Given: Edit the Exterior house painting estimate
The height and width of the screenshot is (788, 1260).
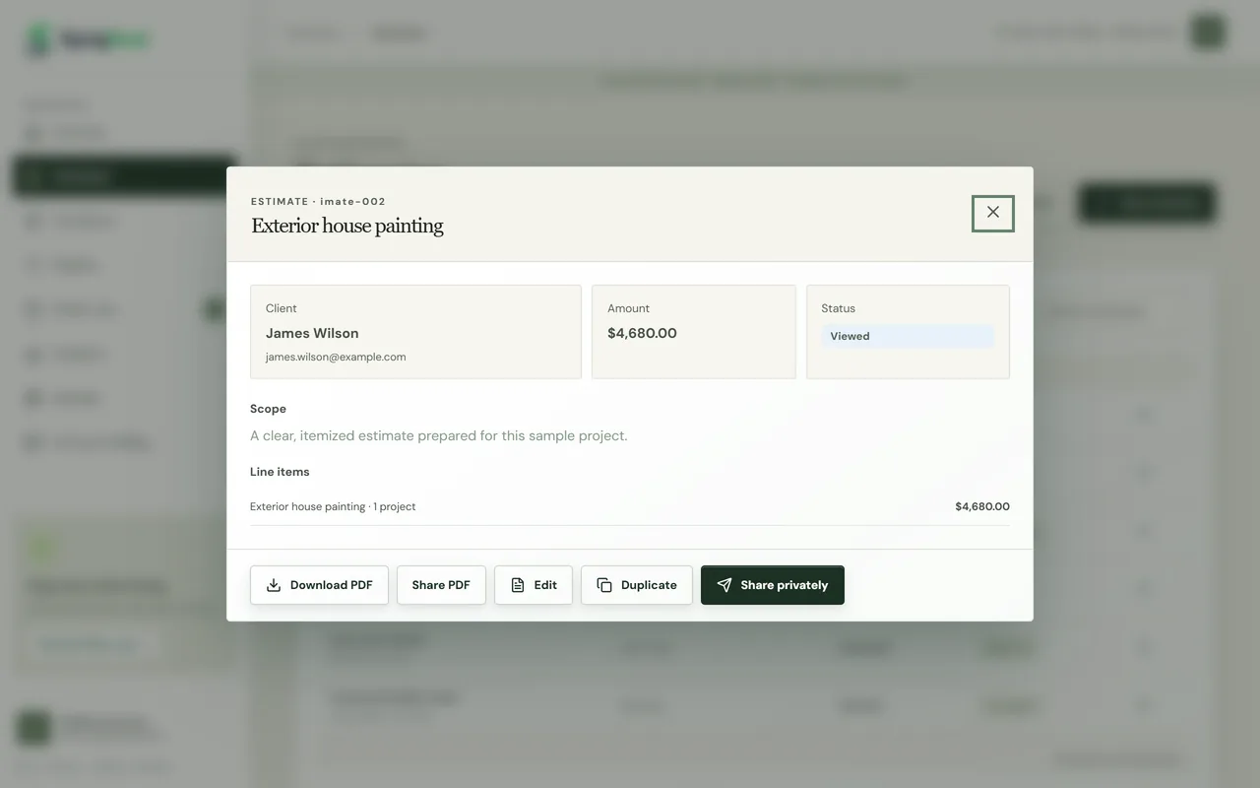Looking at the screenshot, I should (x=534, y=585).
